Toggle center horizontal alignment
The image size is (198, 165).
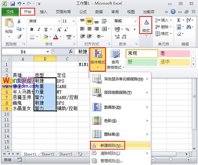[89, 29]
